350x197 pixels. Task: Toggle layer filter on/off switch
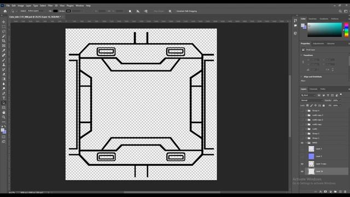pyautogui.click(x=341, y=95)
